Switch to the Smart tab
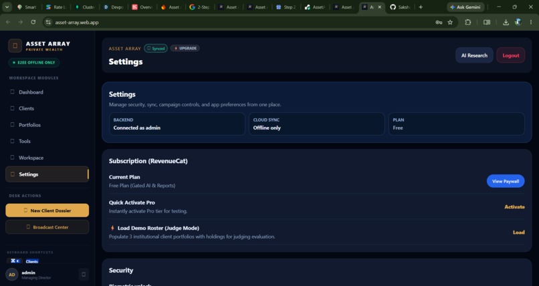The image size is (539, 286). point(27,7)
